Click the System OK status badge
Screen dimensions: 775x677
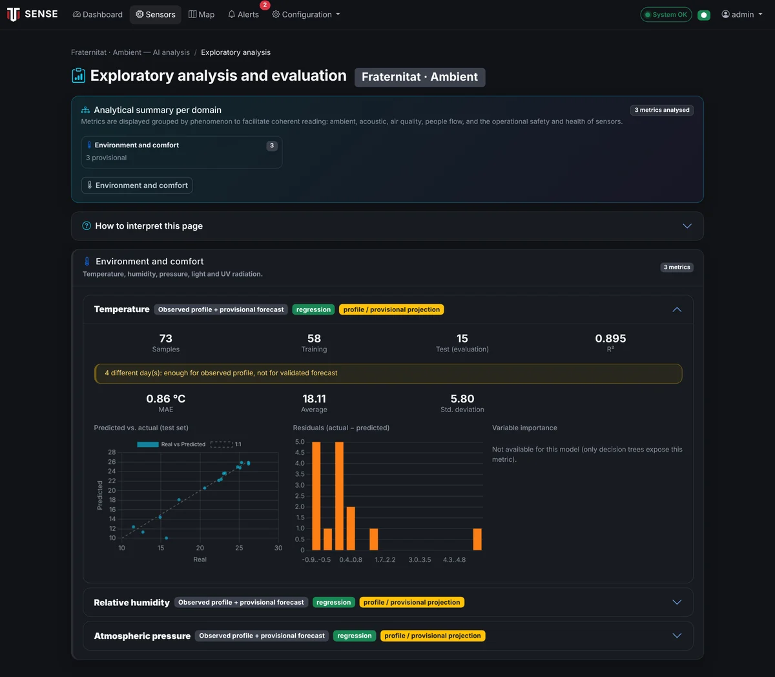pos(666,15)
